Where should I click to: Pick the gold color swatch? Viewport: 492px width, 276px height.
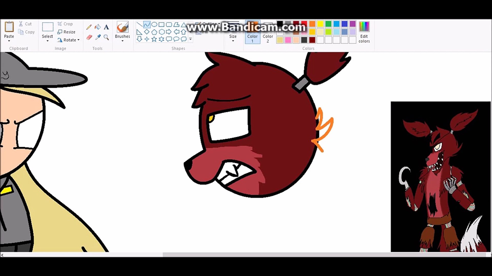point(312,32)
